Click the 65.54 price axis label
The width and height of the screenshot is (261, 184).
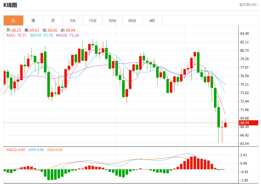pyautogui.click(x=245, y=144)
